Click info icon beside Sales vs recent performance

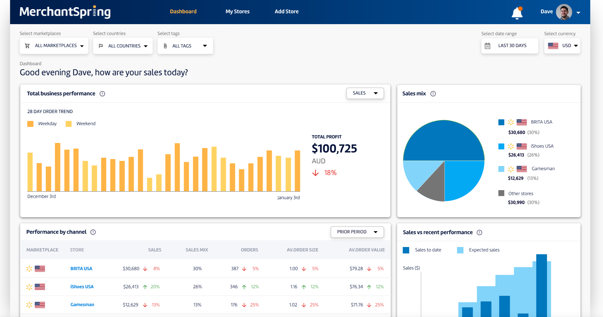(x=479, y=233)
